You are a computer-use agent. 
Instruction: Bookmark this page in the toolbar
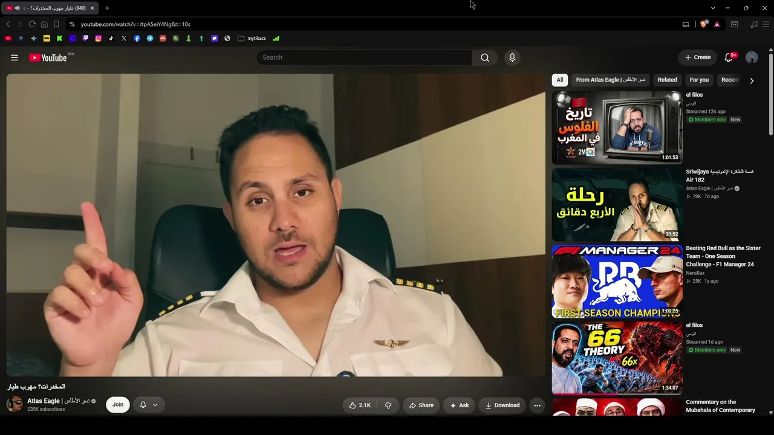click(56, 24)
